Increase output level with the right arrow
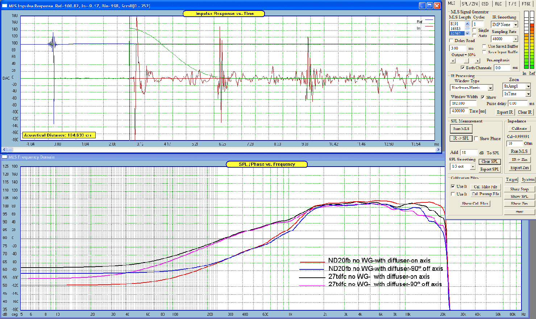536x319 pixels. pyautogui.click(x=477, y=61)
